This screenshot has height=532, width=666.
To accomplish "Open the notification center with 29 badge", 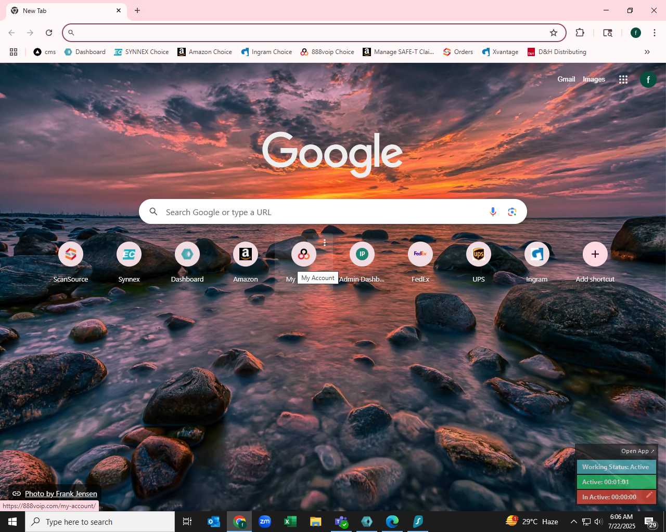I will 650,522.
